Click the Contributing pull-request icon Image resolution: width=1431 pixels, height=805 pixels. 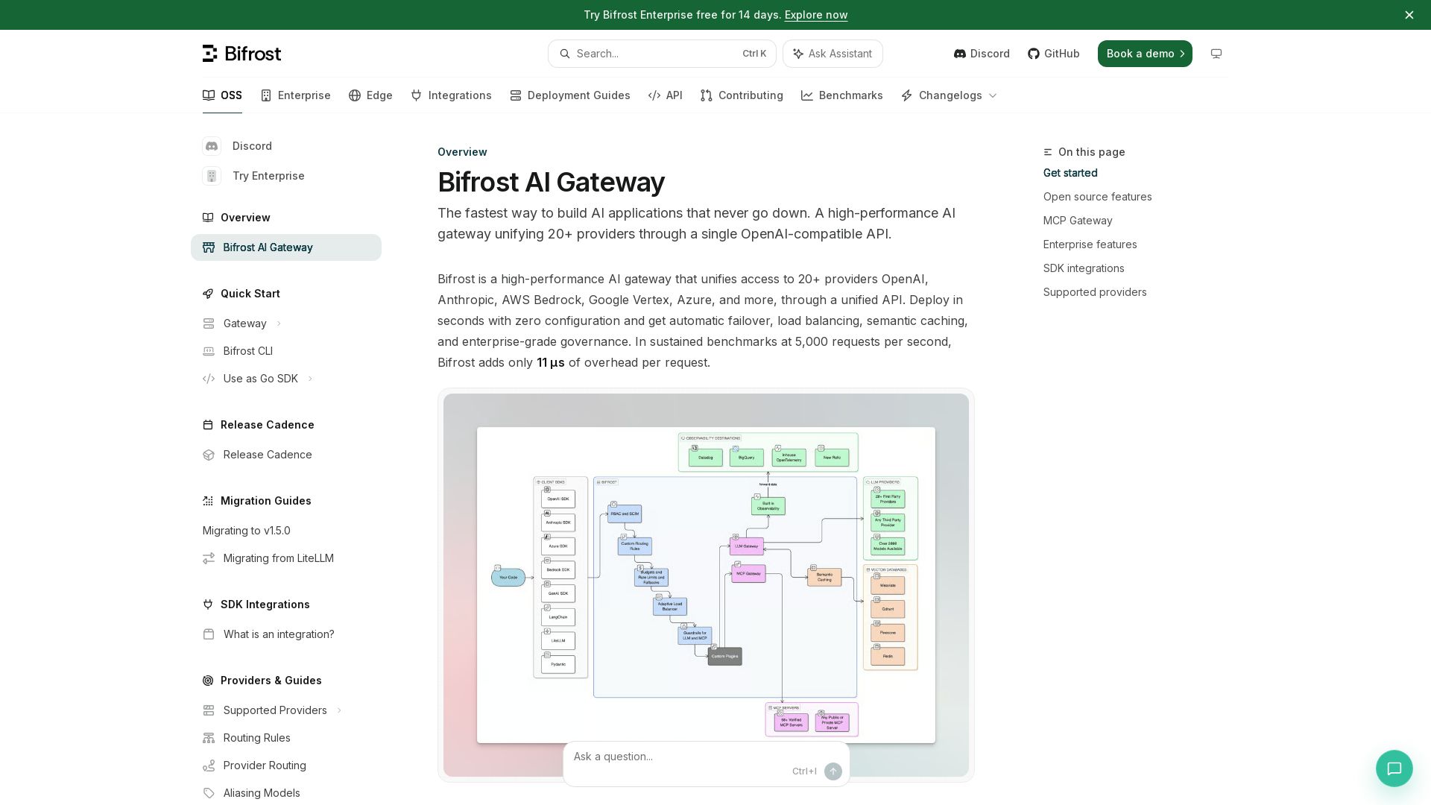pyautogui.click(x=707, y=95)
